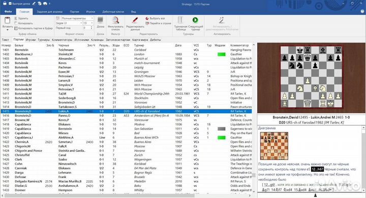
Task: Toggle the Удалить checkbox
Action: (16, 18)
